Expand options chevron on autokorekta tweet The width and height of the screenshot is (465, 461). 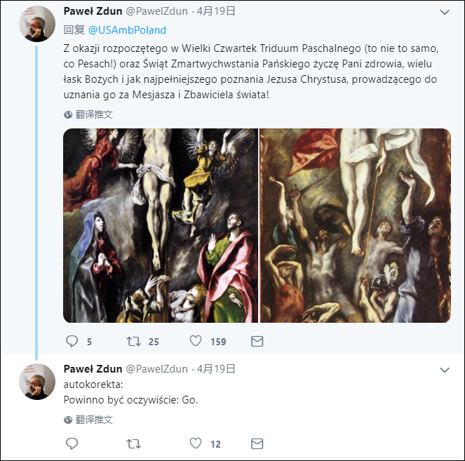pos(444,369)
